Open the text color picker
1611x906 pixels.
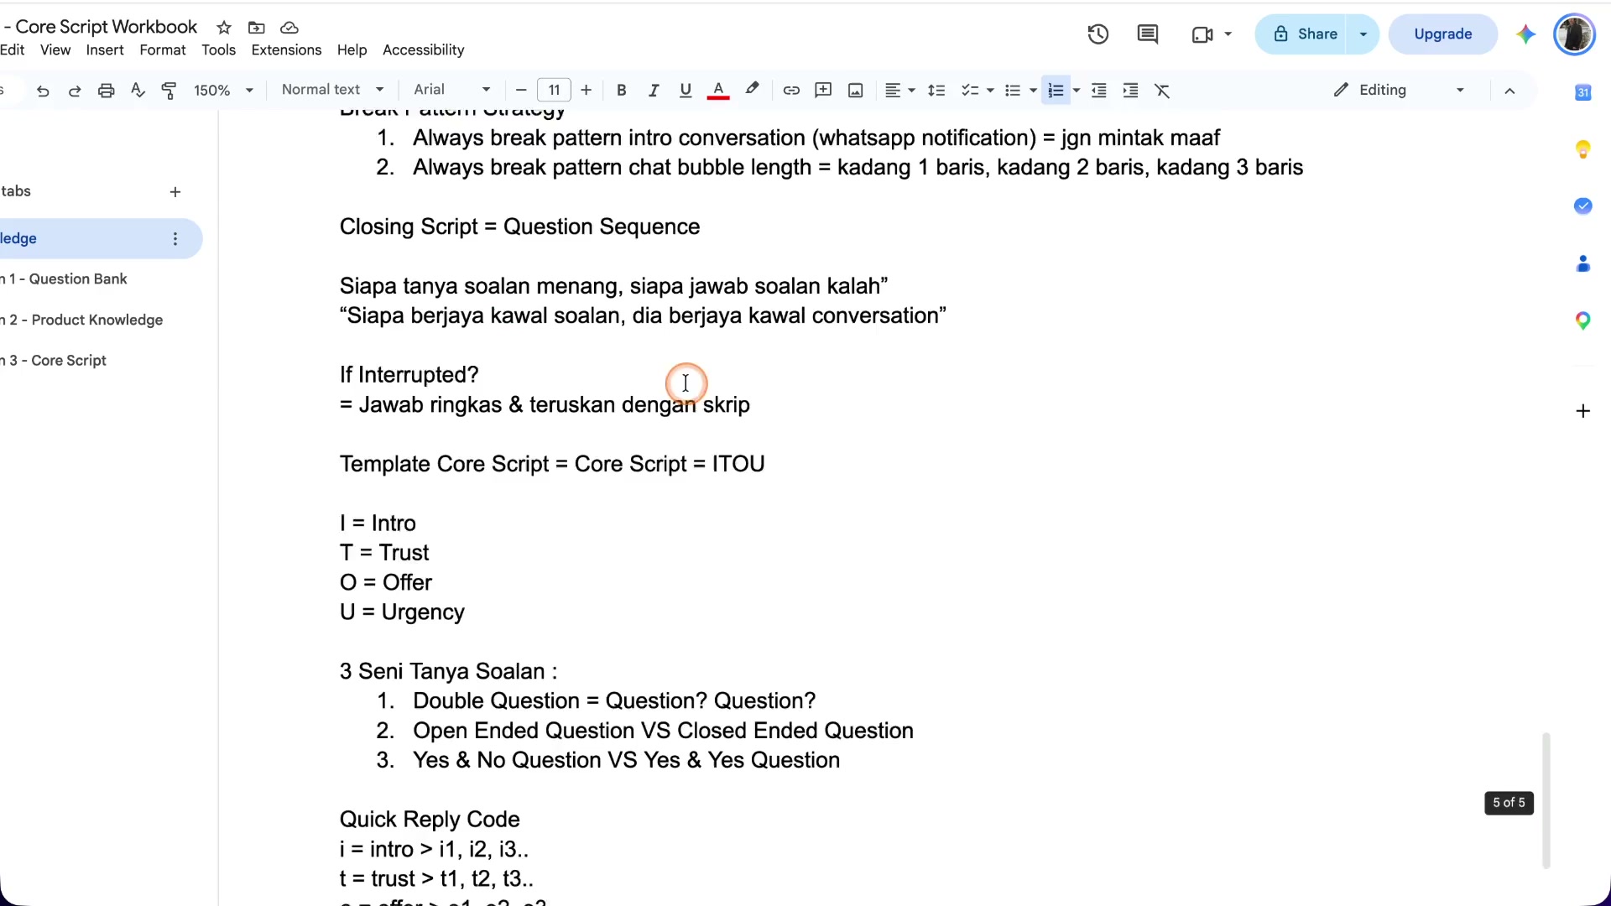point(718,91)
